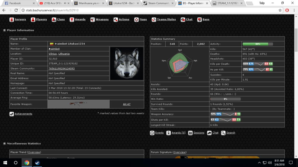Click the Bans icon
Viewport: 298px width, 167px height.
199,20
